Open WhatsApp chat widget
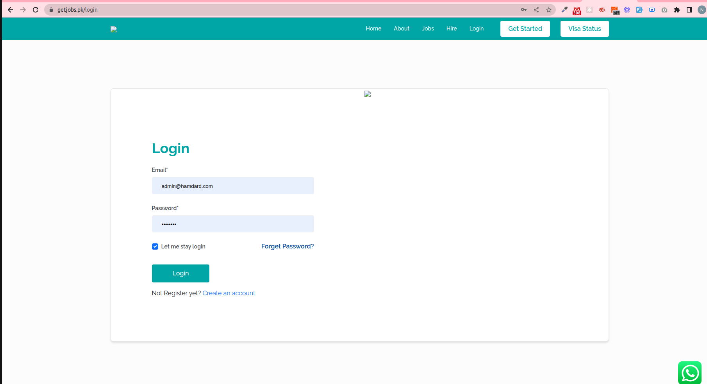The image size is (707, 384). click(x=690, y=373)
